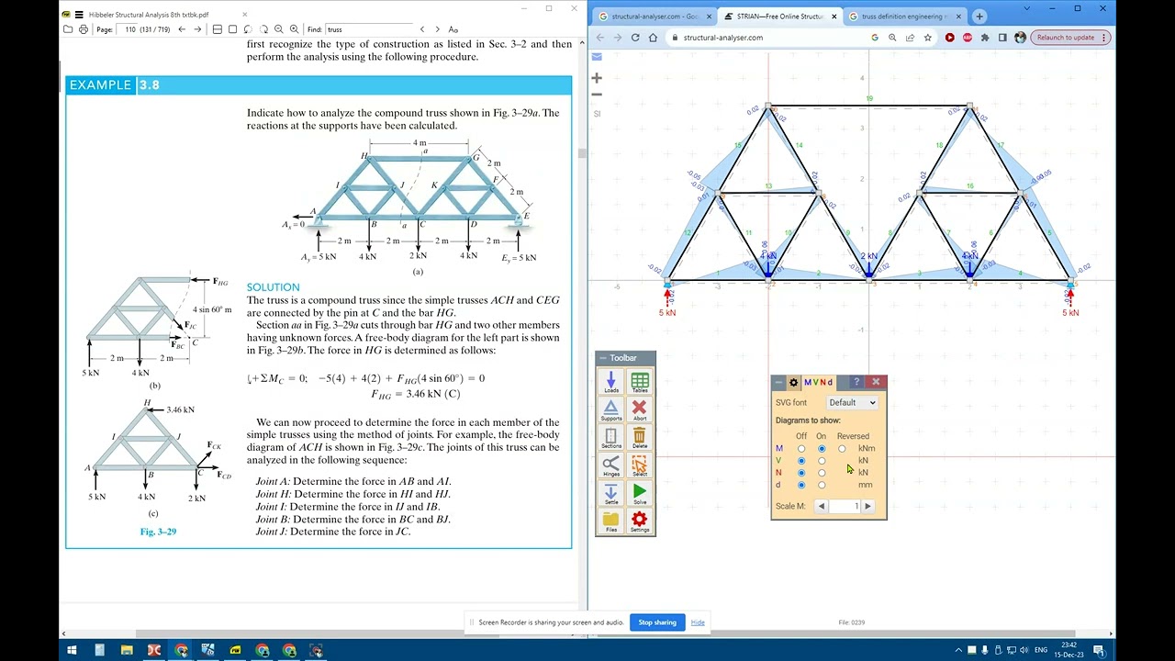Open the Tables tool
Viewport: 1175px width, 661px height.
640,382
